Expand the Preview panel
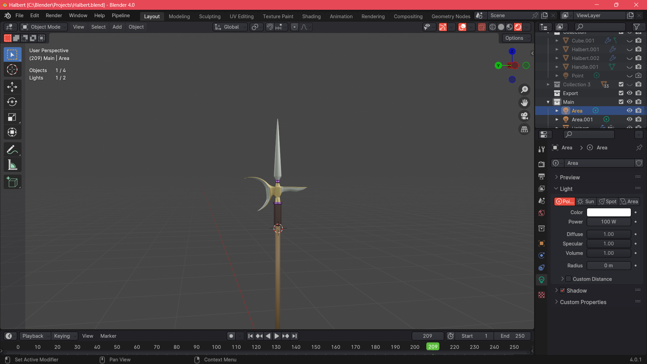This screenshot has height=364, width=647. (x=569, y=177)
